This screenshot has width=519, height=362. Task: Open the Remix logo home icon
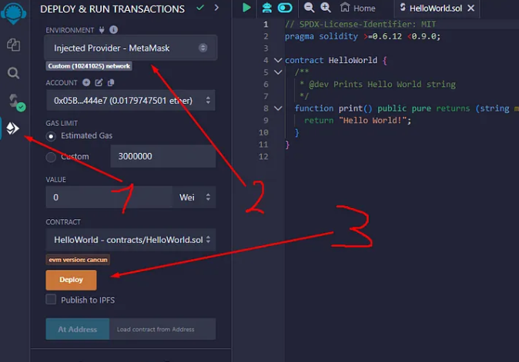point(13,13)
